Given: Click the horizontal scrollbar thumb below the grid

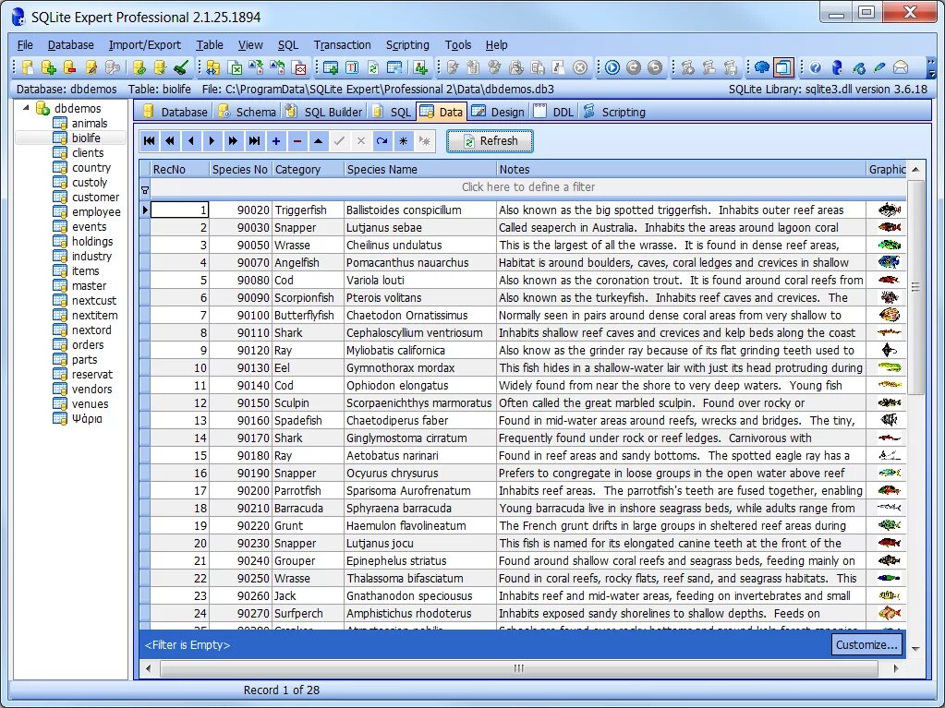Looking at the screenshot, I should point(519,668).
